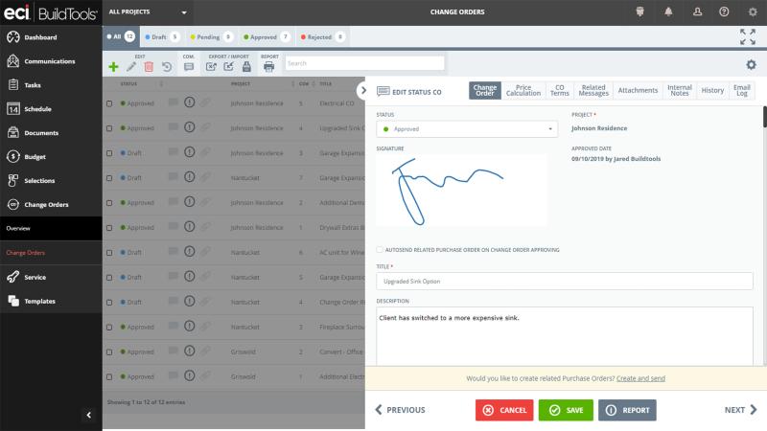Sort by the CO# column header
Image resolution: width=767 pixels, height=431 pixels.
click(x=304, y=84)
